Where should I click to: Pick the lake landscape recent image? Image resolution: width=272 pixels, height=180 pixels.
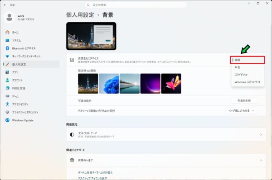click(130, 84)
